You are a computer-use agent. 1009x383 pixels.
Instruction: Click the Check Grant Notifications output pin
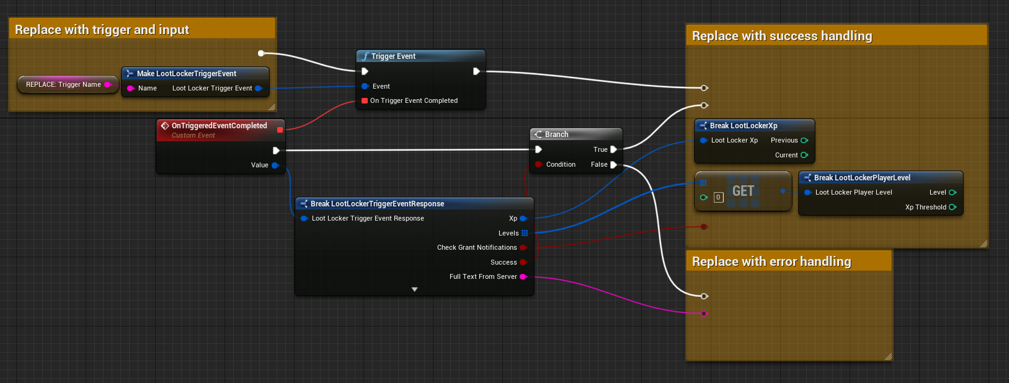(523, 248)
